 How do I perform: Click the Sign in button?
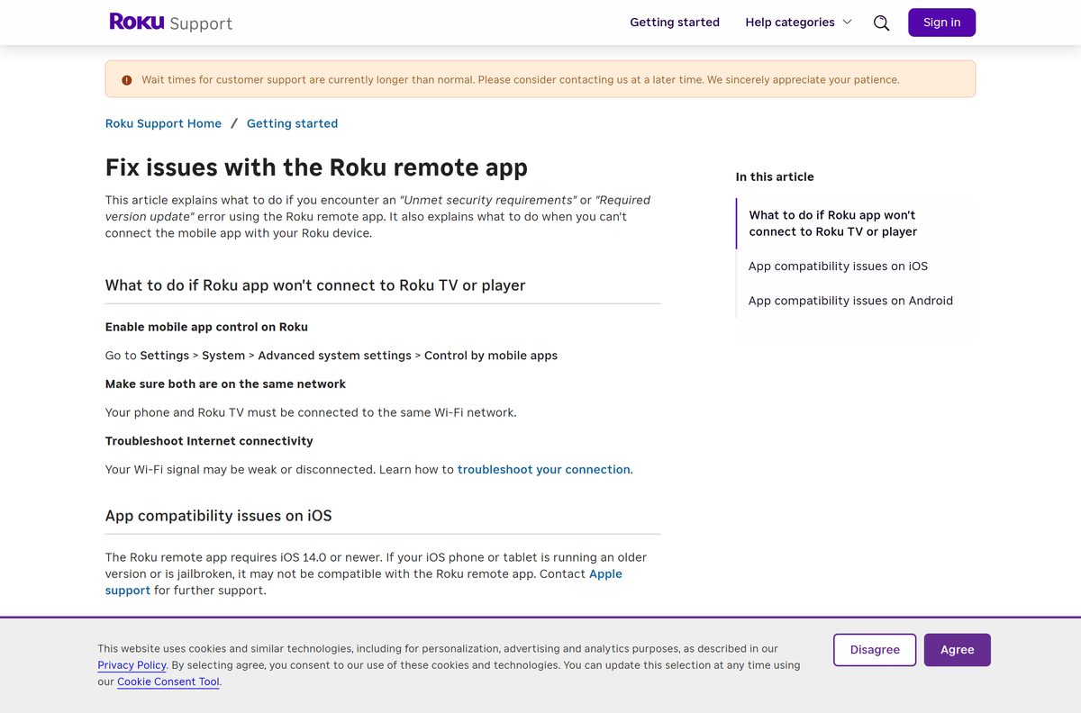coord(941,23)
